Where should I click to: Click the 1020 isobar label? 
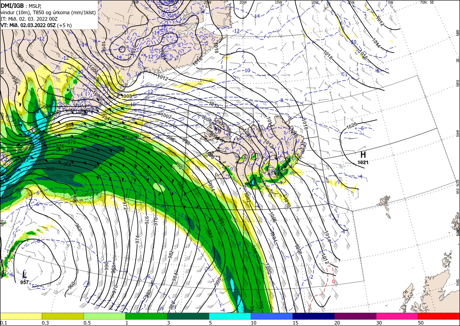351,126
